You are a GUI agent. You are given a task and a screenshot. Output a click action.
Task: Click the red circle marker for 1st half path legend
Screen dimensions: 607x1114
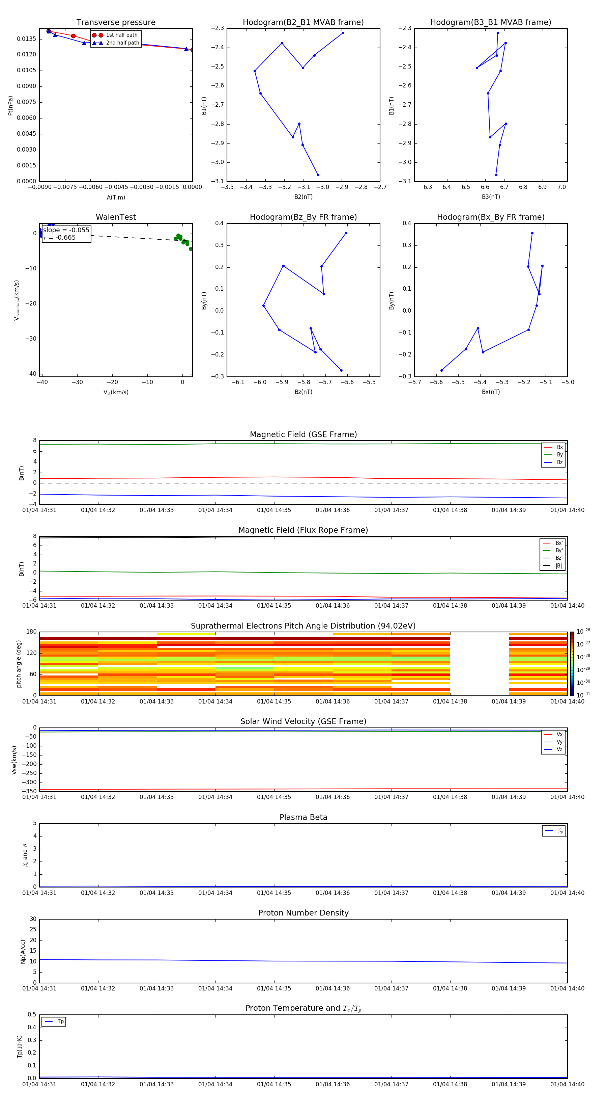97,35
